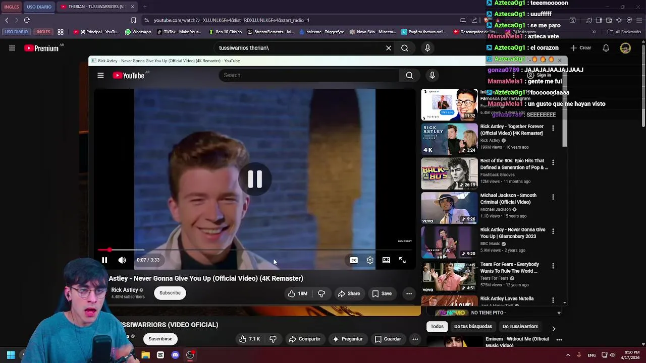The height and width of the screenshot is (363, 646).
Task: Click the YouTube Premium logo
Action: pyautogui.click(x=41, y=48)
